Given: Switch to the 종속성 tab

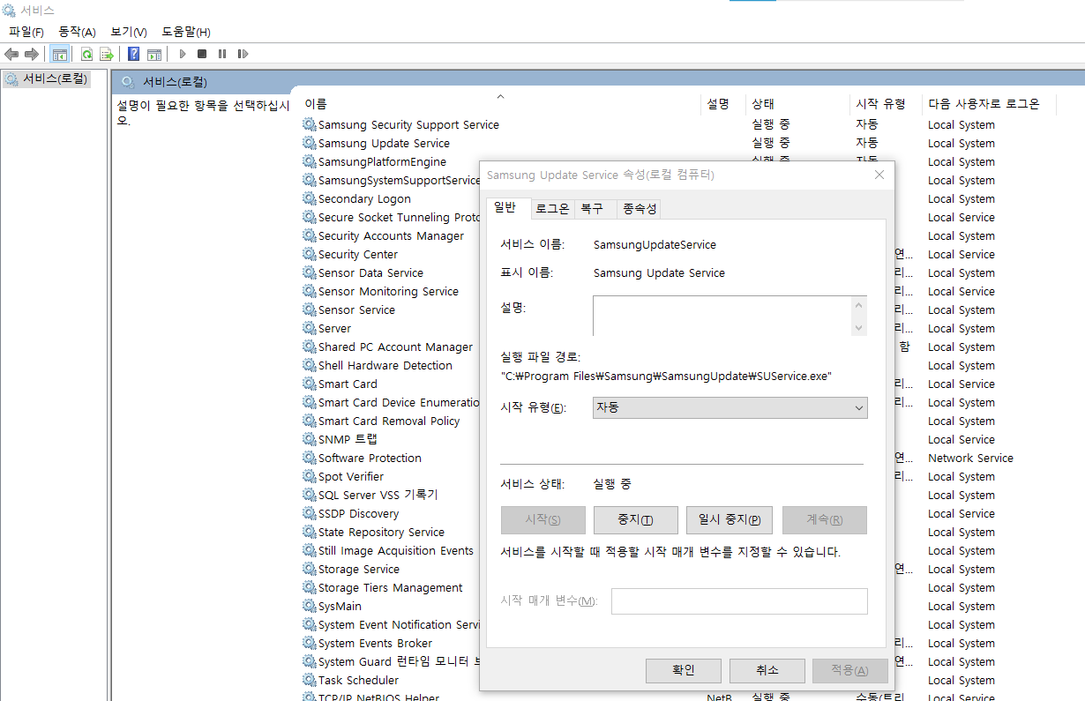Looking at the screenshot, I should click(640, 209).
